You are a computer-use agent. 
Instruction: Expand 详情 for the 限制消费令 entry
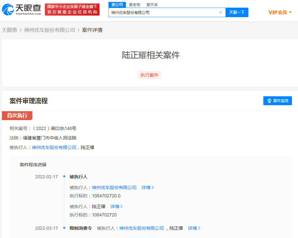pos(194,228)
